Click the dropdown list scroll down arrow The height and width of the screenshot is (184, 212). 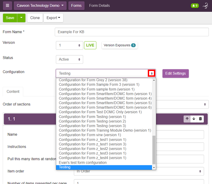click(154, 168)
